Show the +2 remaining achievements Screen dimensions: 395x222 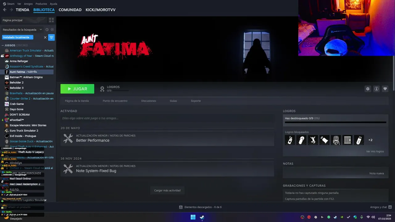click(x=370, y=140)
